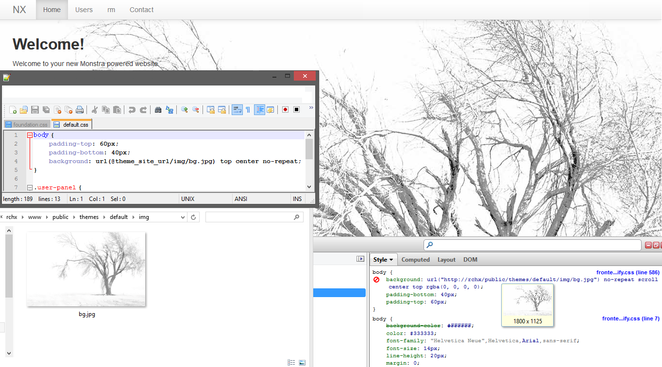Expand the address bar history dropdown
662x367 pixels.
tap(183, 217)
